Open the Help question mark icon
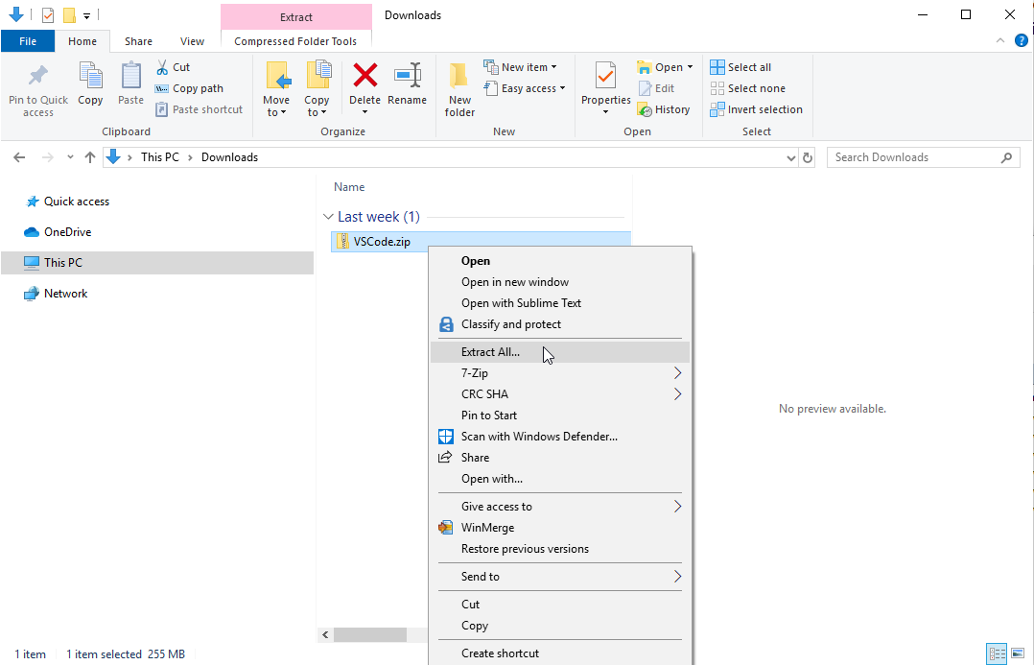Viewport: 1034px width, 665px height. (1021, 41)
